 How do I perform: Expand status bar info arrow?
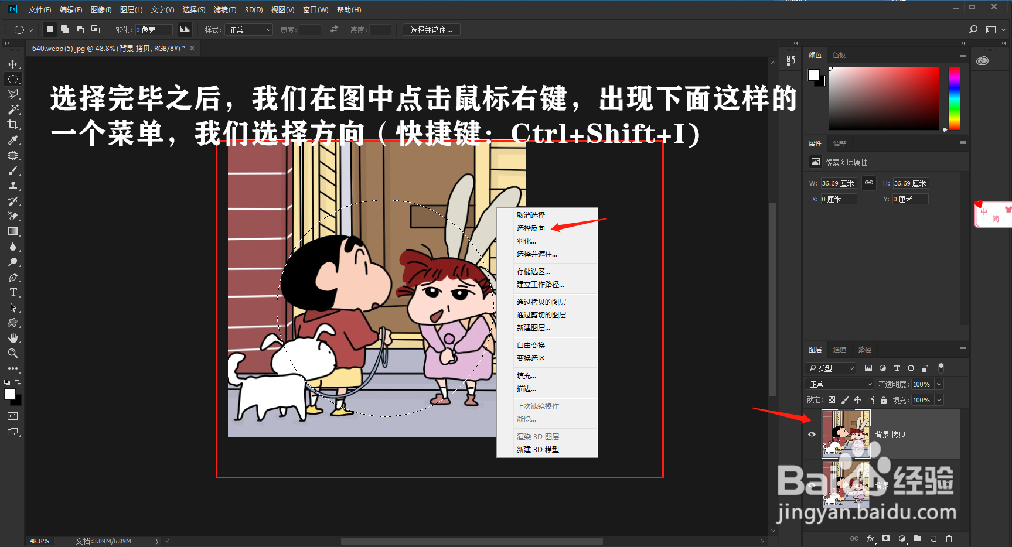click(x=157, y=541)
